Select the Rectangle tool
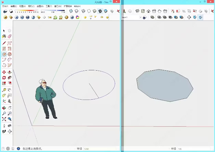Screen dimensions: 215x152 coord(4,49)
